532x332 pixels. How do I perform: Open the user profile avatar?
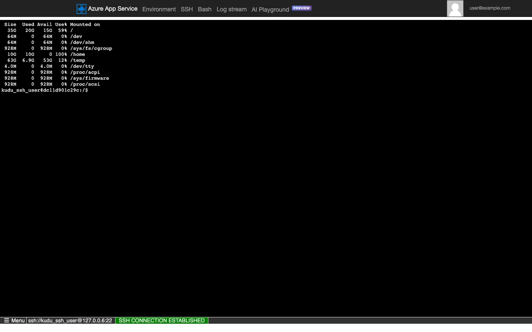(x=455, y=8)
